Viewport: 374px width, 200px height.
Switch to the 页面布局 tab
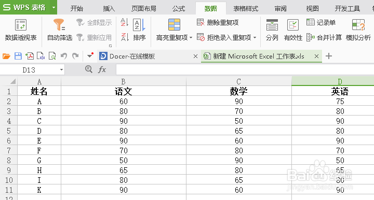tap(144, 9)
